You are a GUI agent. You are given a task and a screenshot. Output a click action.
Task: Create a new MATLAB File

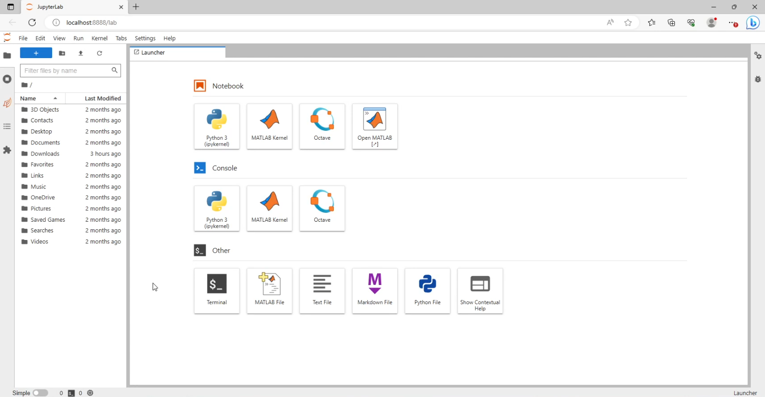pyautogui.click(x=270, y=291)
